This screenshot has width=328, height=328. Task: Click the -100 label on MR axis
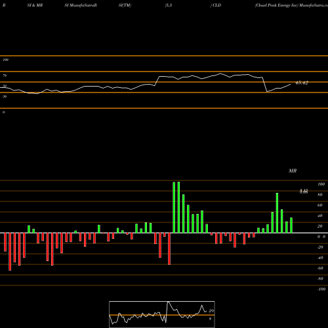[x=321, y=289]
